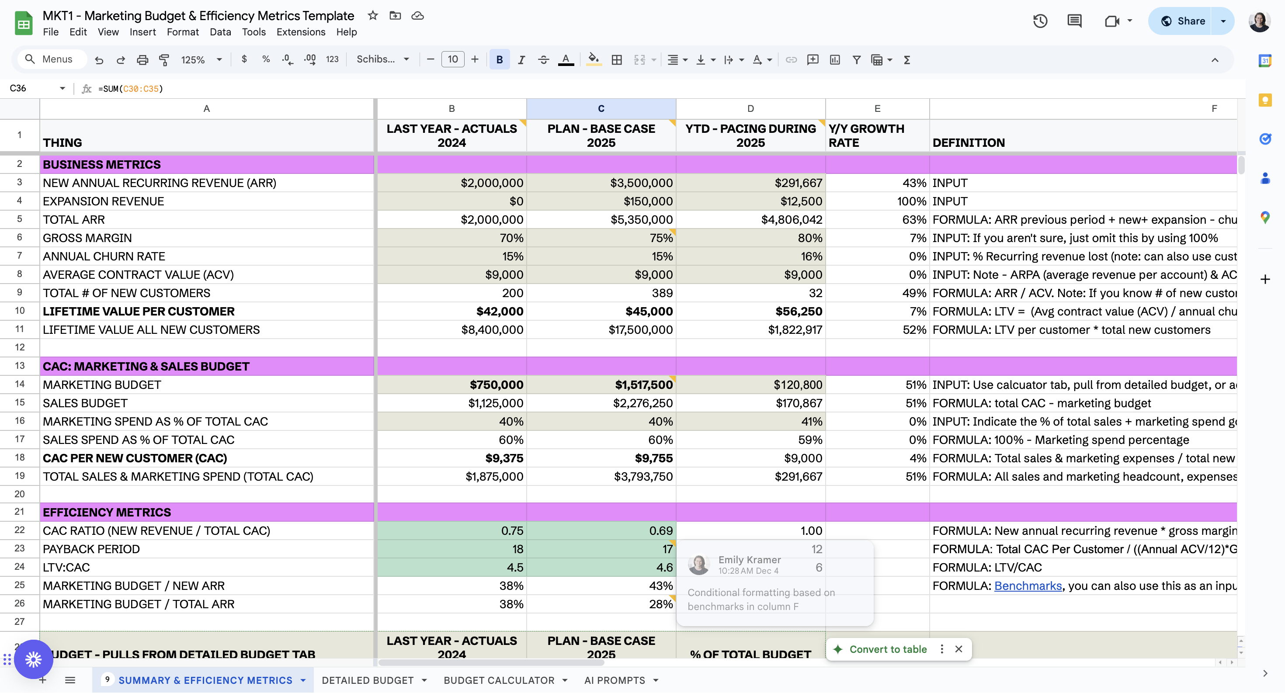
Task: Open the fill color picker
Action: point(593,60)
